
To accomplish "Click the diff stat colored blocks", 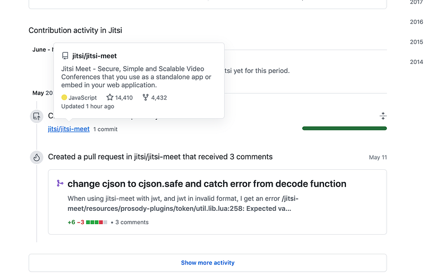I will pos(97,222).
